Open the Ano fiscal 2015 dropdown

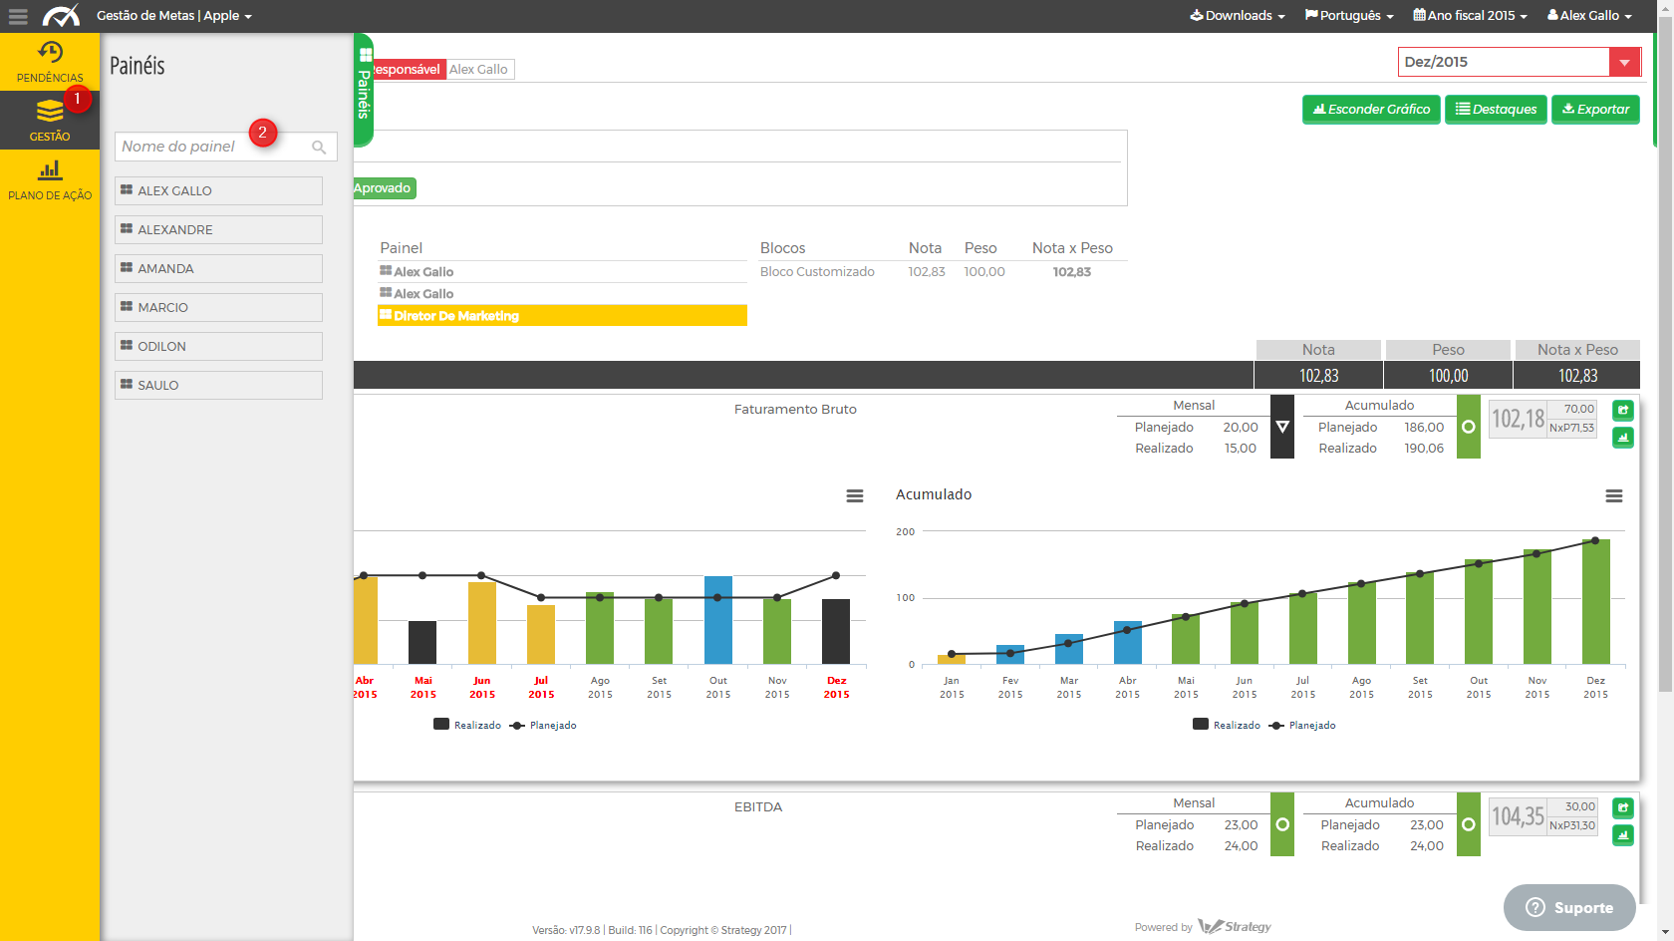tap(1470, 16)
